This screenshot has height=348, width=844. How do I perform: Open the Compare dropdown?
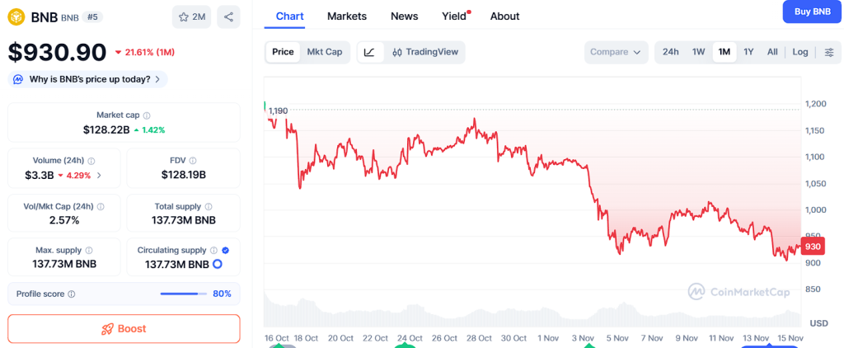coord(616,52)
